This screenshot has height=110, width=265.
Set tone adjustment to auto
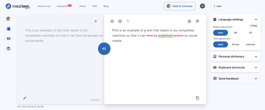pos(220,44)
